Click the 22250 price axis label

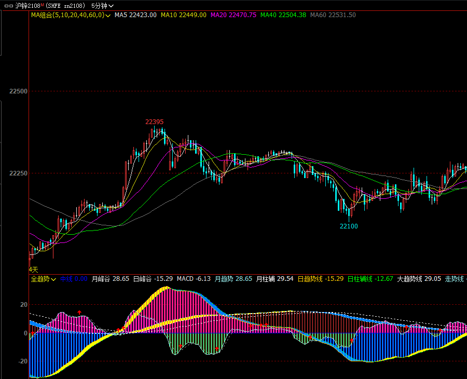pos(18,173)
